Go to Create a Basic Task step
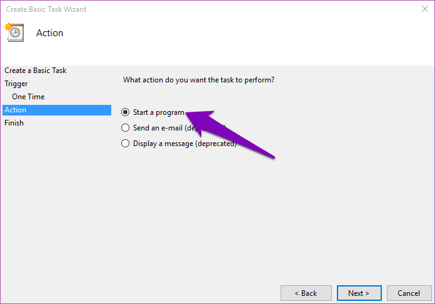 (36, 71)
